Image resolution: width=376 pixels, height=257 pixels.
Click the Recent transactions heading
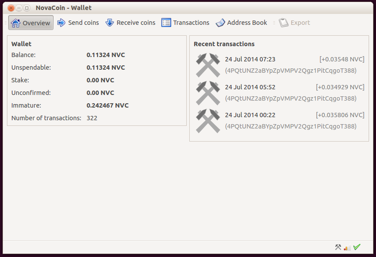click(x=224, y=44)
